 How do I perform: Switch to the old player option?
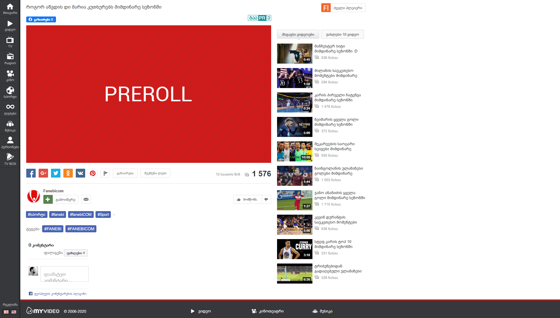[x=344, y=8]
